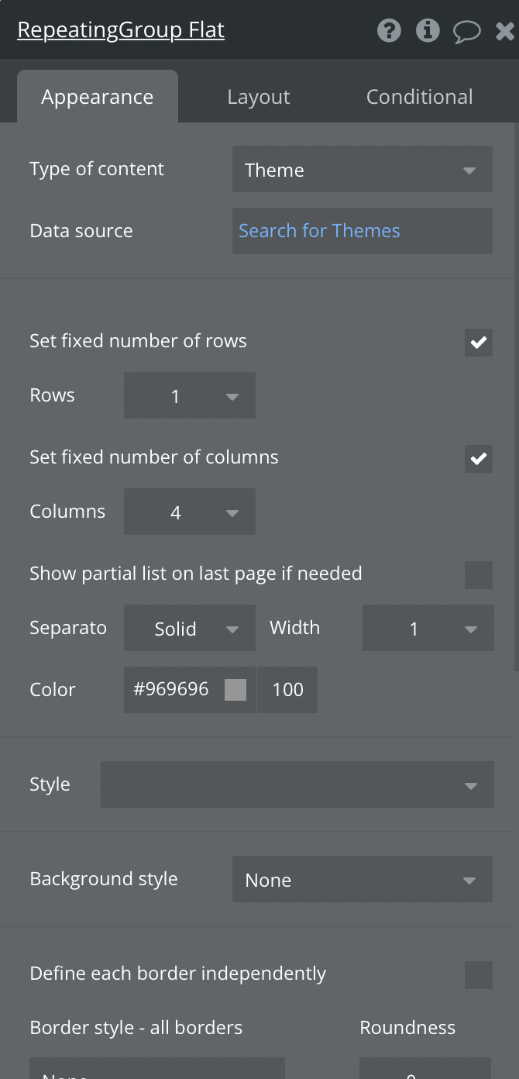Select the Appearance tab
519x1079 pixels.
tap(97, 97)
